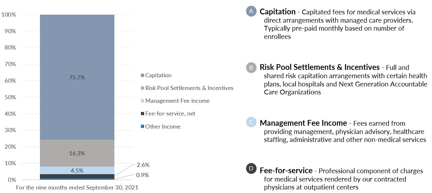Screen dimensions: 432x193
Task: Select the Management Fee income legend swatch
Action: point(142,101)
